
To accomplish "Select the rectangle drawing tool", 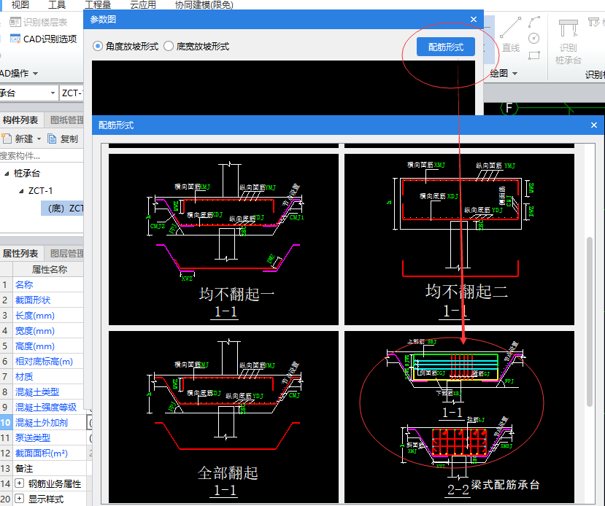I will tap(534, 55).
